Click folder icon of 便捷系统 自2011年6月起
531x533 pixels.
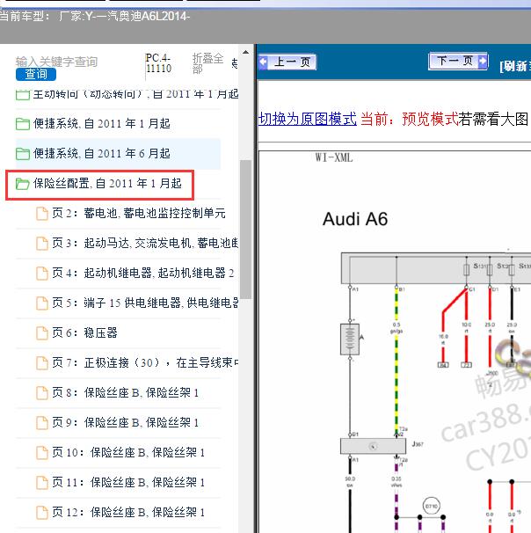click(x=23, y=154)
